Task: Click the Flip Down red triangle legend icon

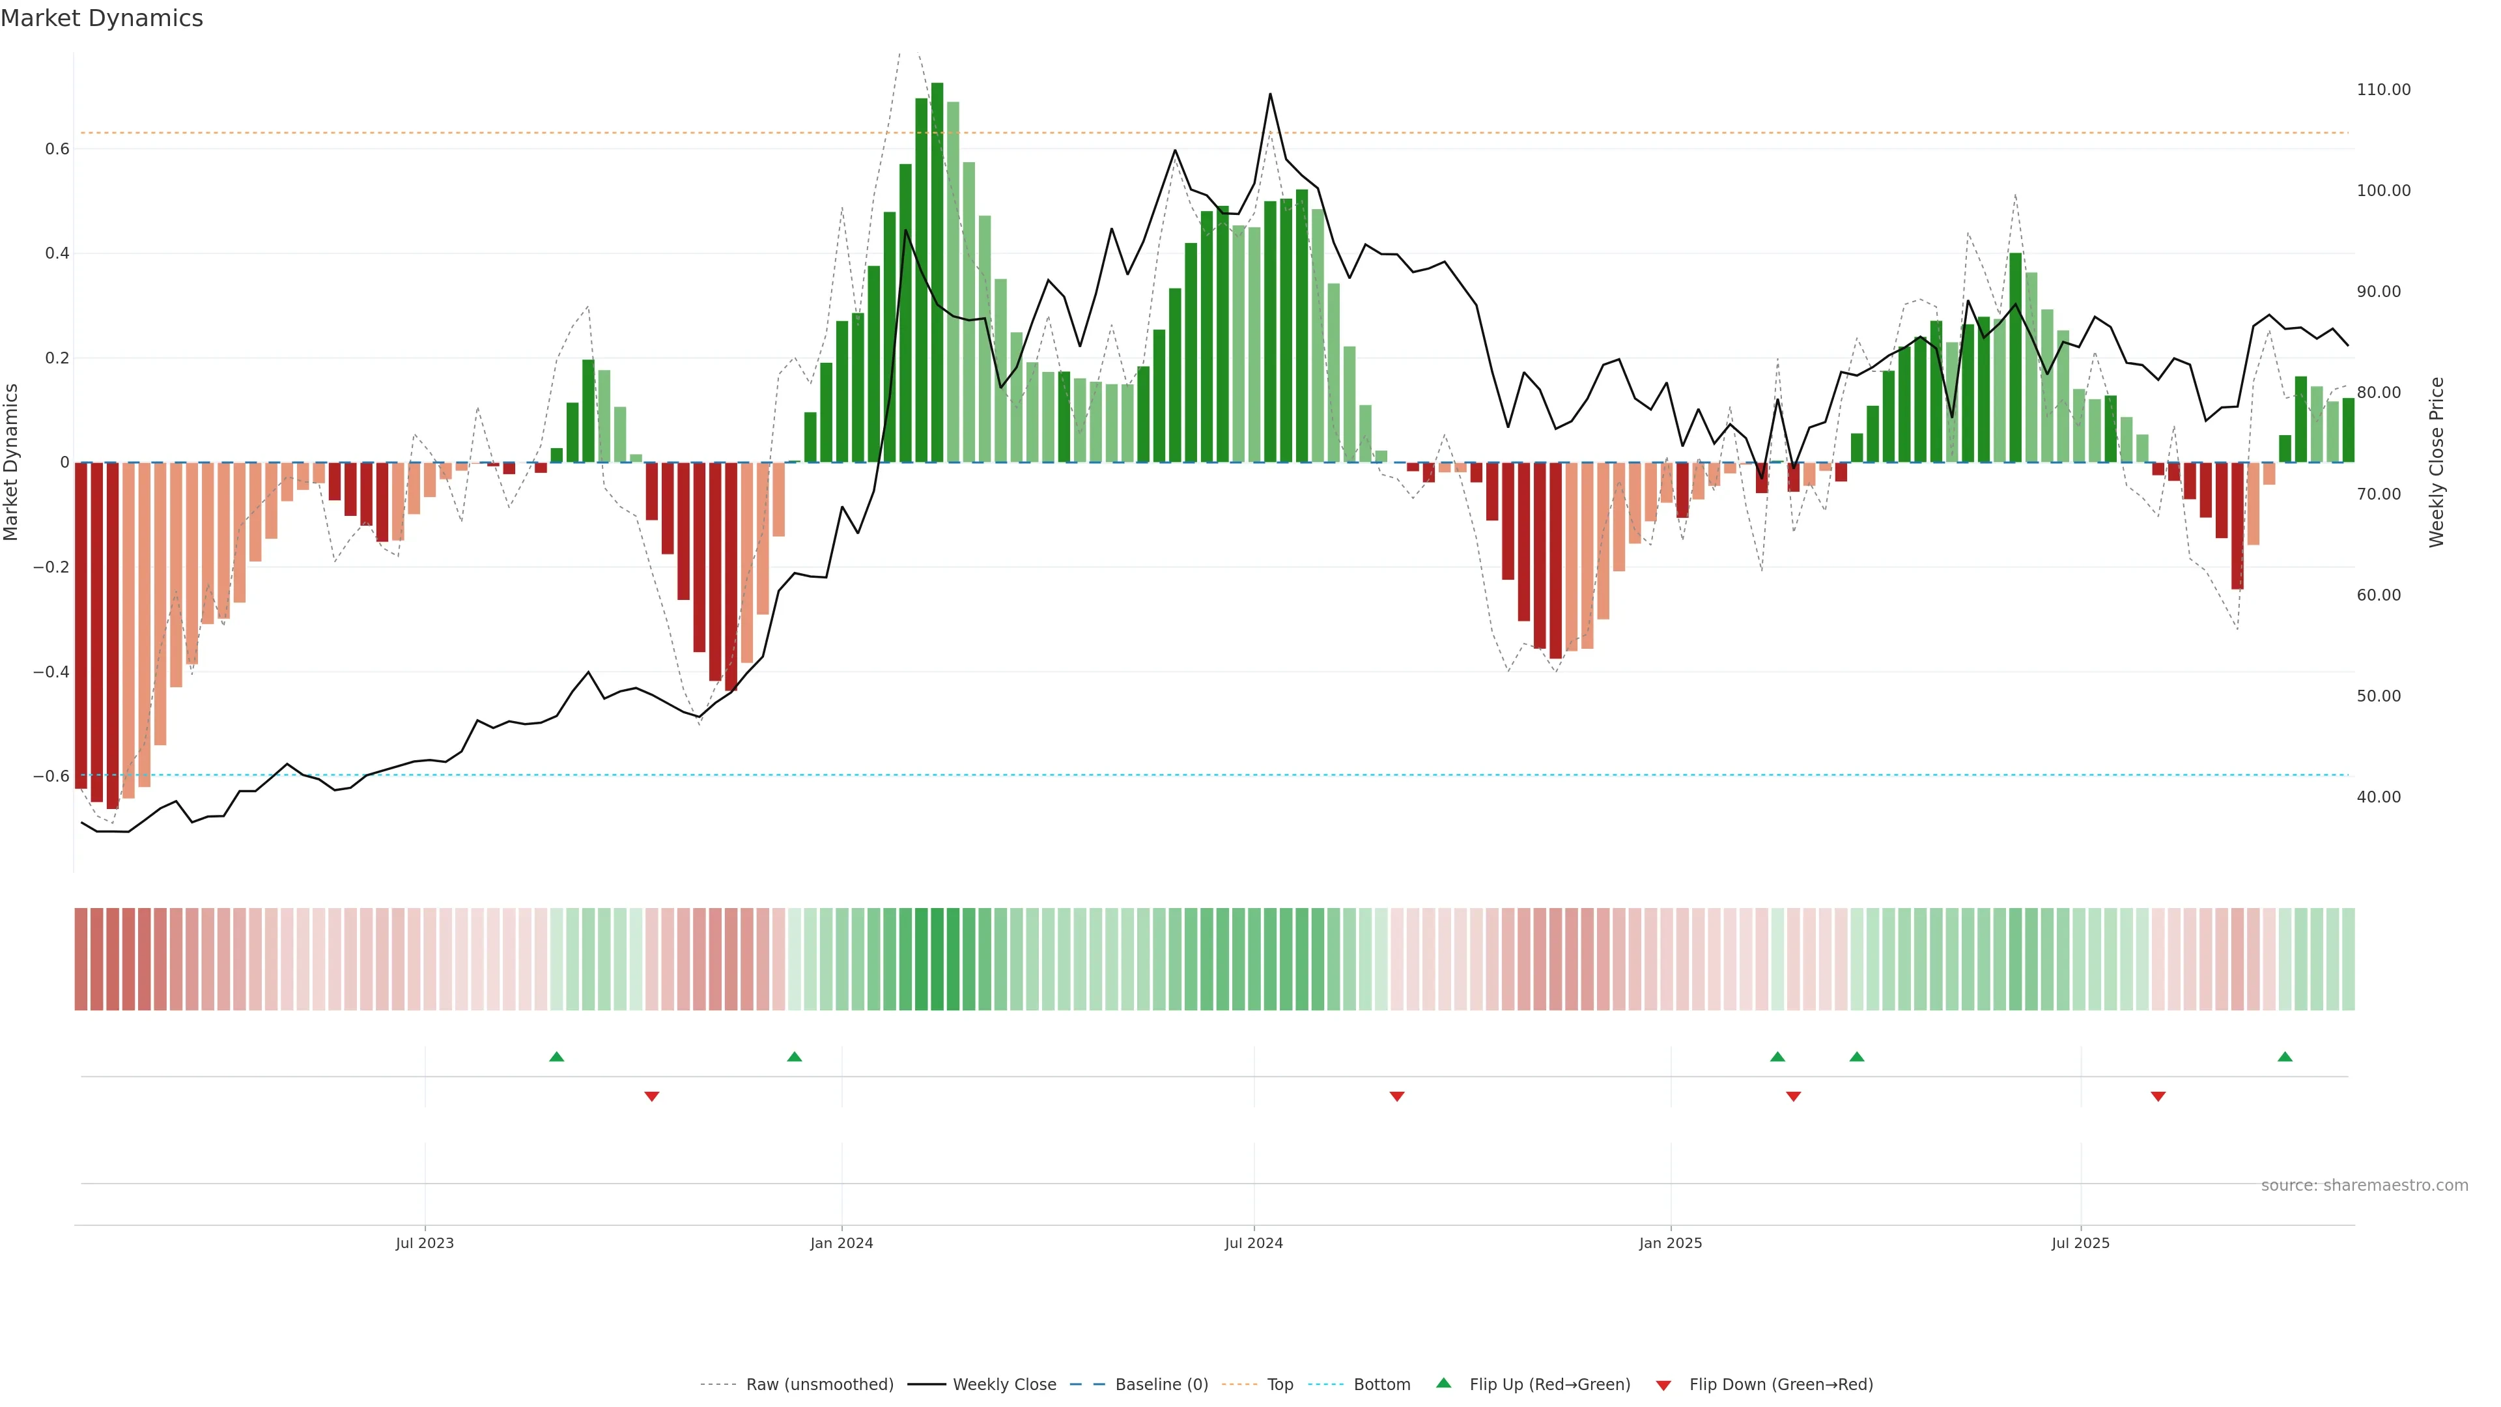Action: (x=1663, y=1385)
